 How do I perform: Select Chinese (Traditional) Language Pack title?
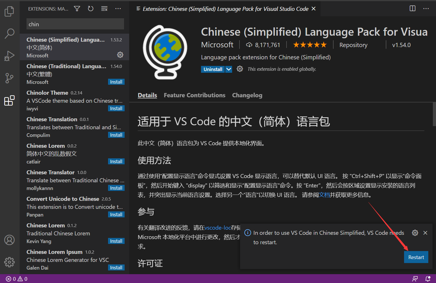pyautogui.click(x=66, y=66)
